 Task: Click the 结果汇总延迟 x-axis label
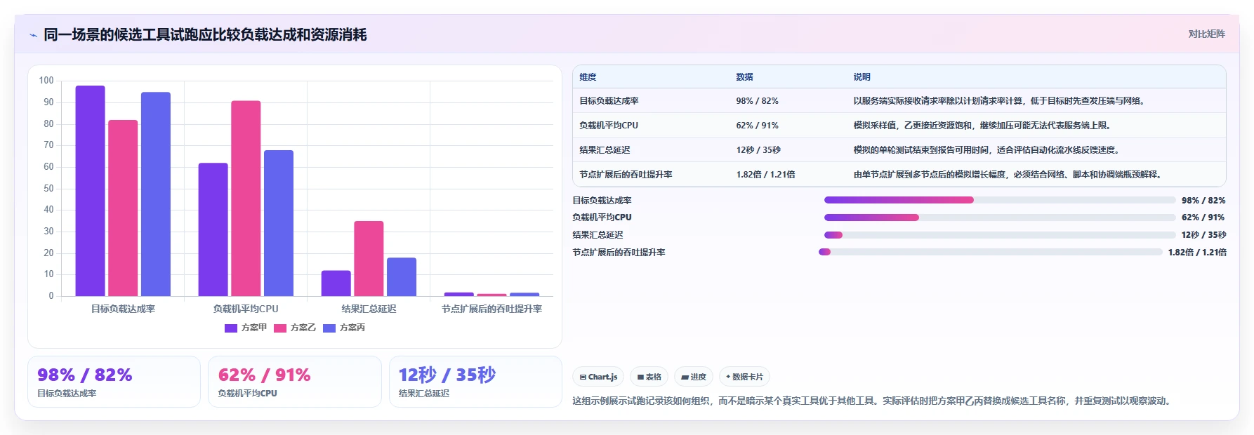[x=369, y=309]
